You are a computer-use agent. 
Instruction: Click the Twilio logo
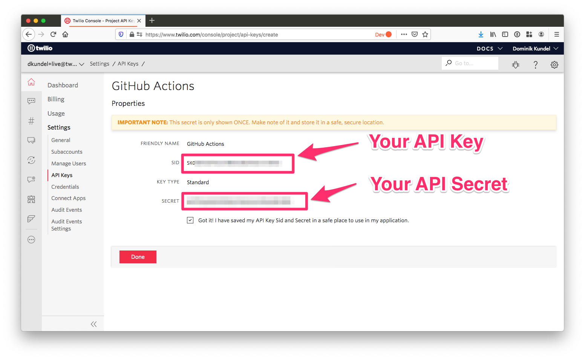40,48
